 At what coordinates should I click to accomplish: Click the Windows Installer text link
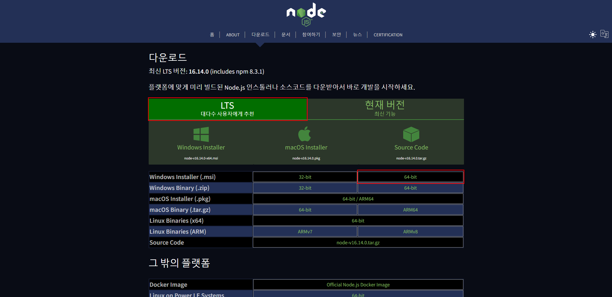pos(201,148)
